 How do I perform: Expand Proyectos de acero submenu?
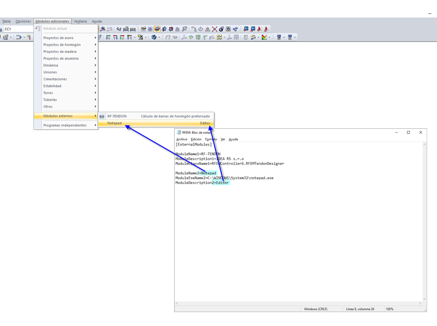tap(95, 37)
